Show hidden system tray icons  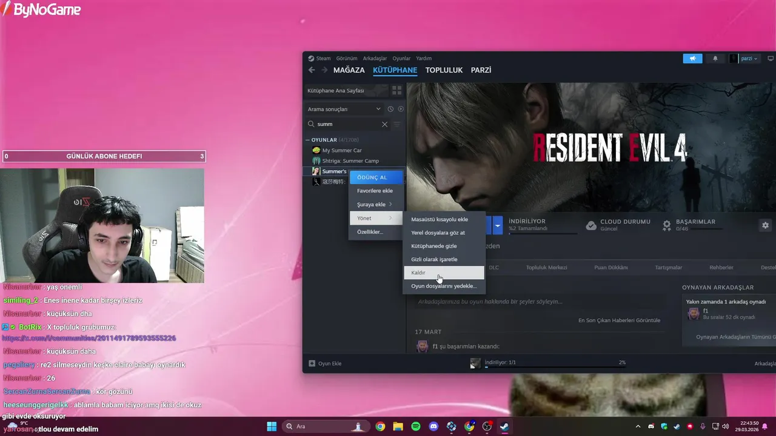(x=638, y=426)
